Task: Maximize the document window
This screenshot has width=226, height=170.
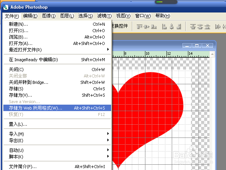Action: pyautogui.click(x=197, y=46)
